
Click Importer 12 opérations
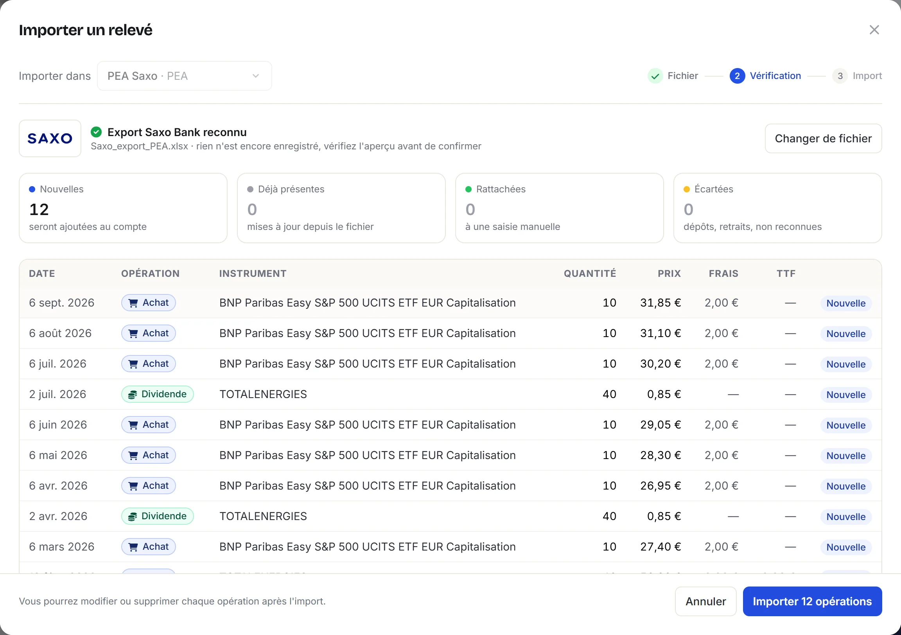coord(812,601)
